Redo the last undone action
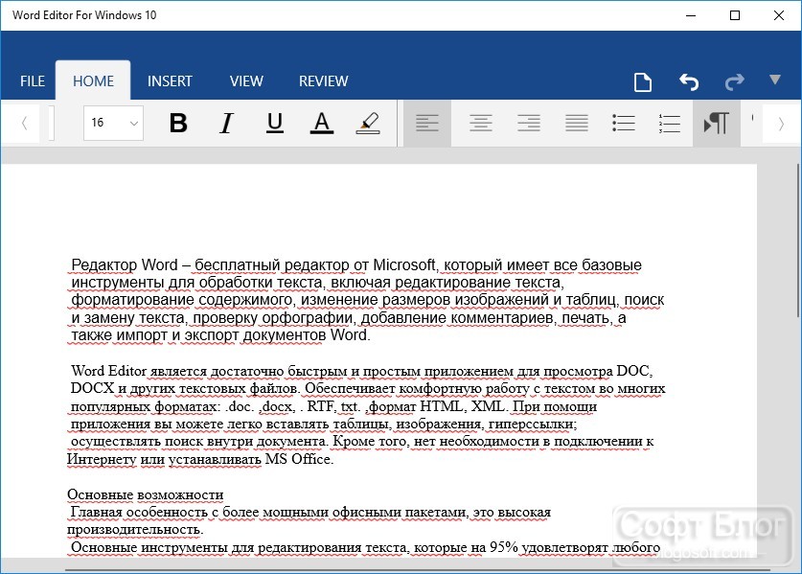Image resolution: width=802 pixels, height=574 pixels. click(735, 81)
